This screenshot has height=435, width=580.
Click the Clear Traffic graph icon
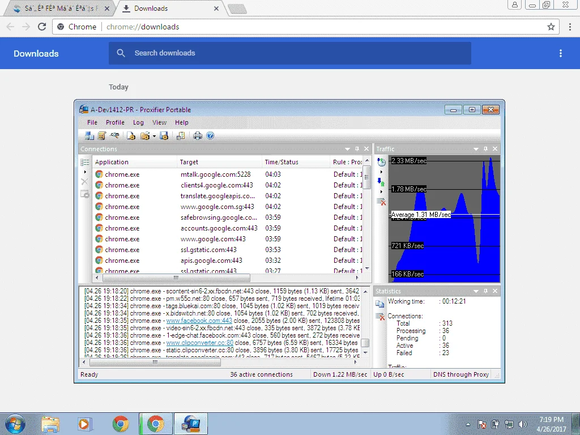tap(381, 202)
